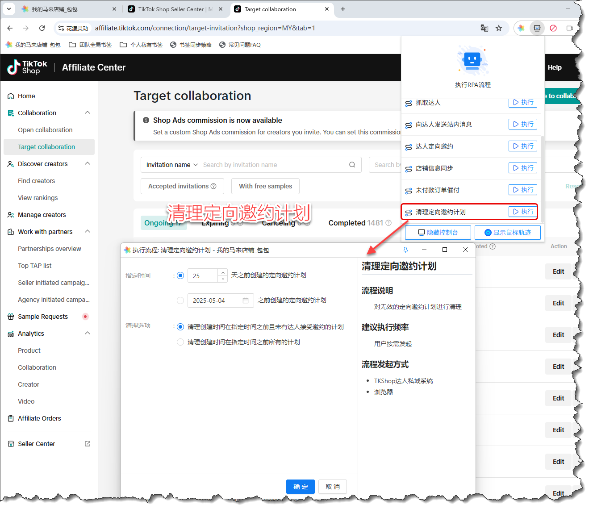Image resolution: width=593 pixels, height=513 pixels.
Task: Click the flow icon beside 店铺信息同步
Action: point(409,169)
